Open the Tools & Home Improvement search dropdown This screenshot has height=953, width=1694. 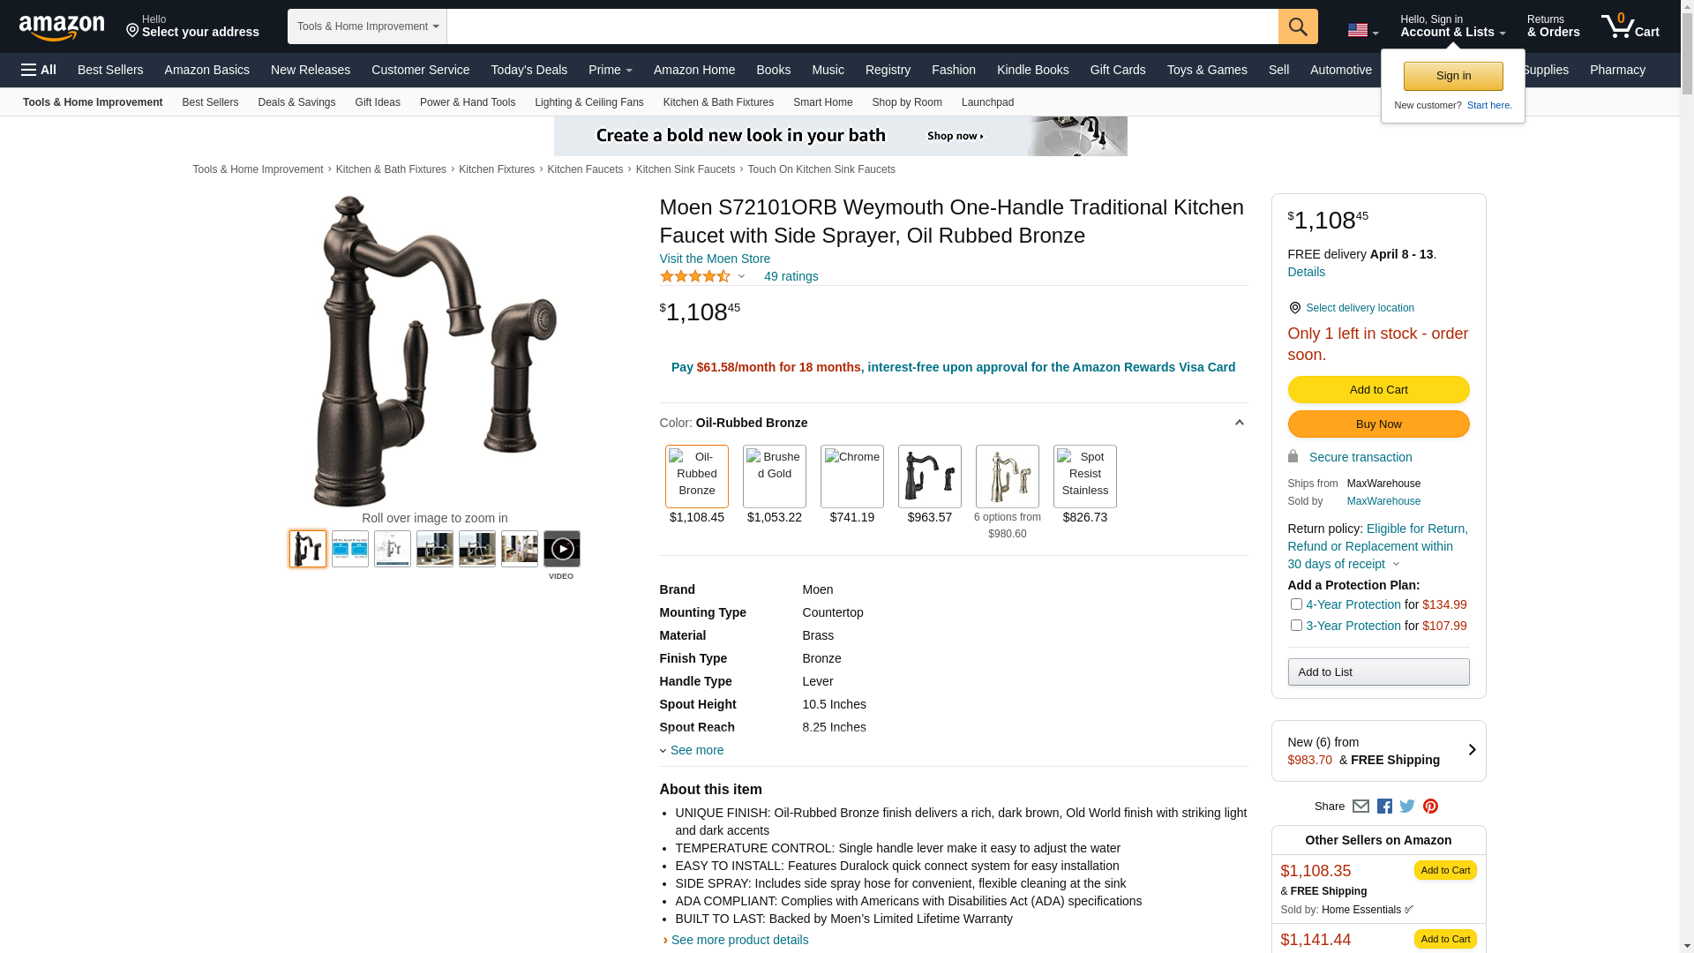coord(367,26)
